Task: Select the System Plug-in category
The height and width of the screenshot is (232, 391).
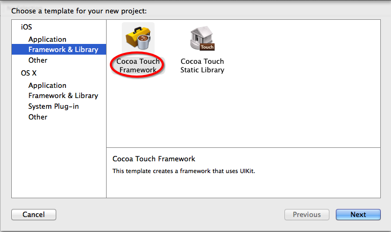Action: tap(54, 107)
